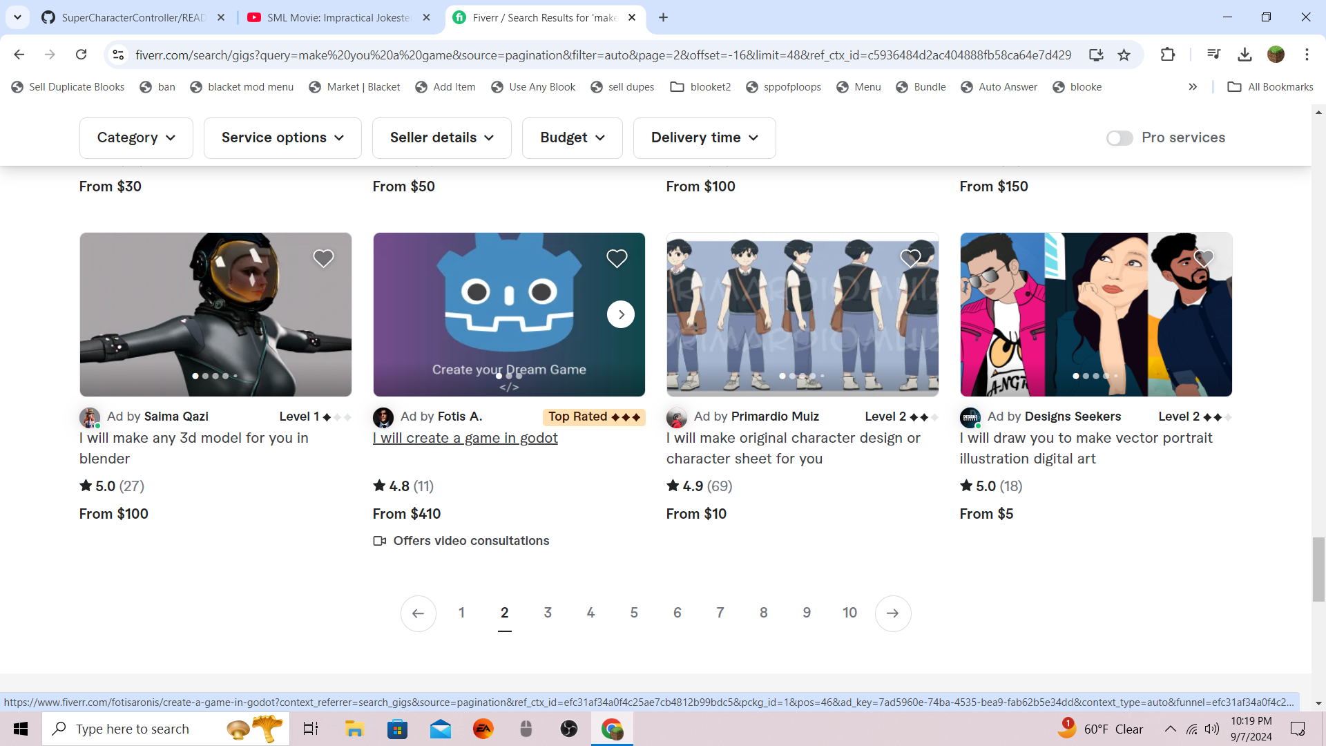This screenshot has width=1326, height=746.
Task: Open 'I will create a game in godot' link
Action: [x=465, y=438]
